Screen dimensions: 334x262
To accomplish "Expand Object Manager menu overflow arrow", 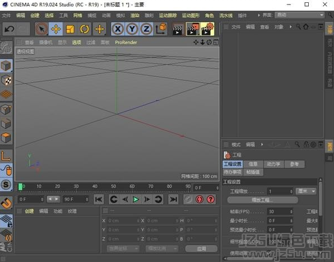I will (x=290, y=27).
